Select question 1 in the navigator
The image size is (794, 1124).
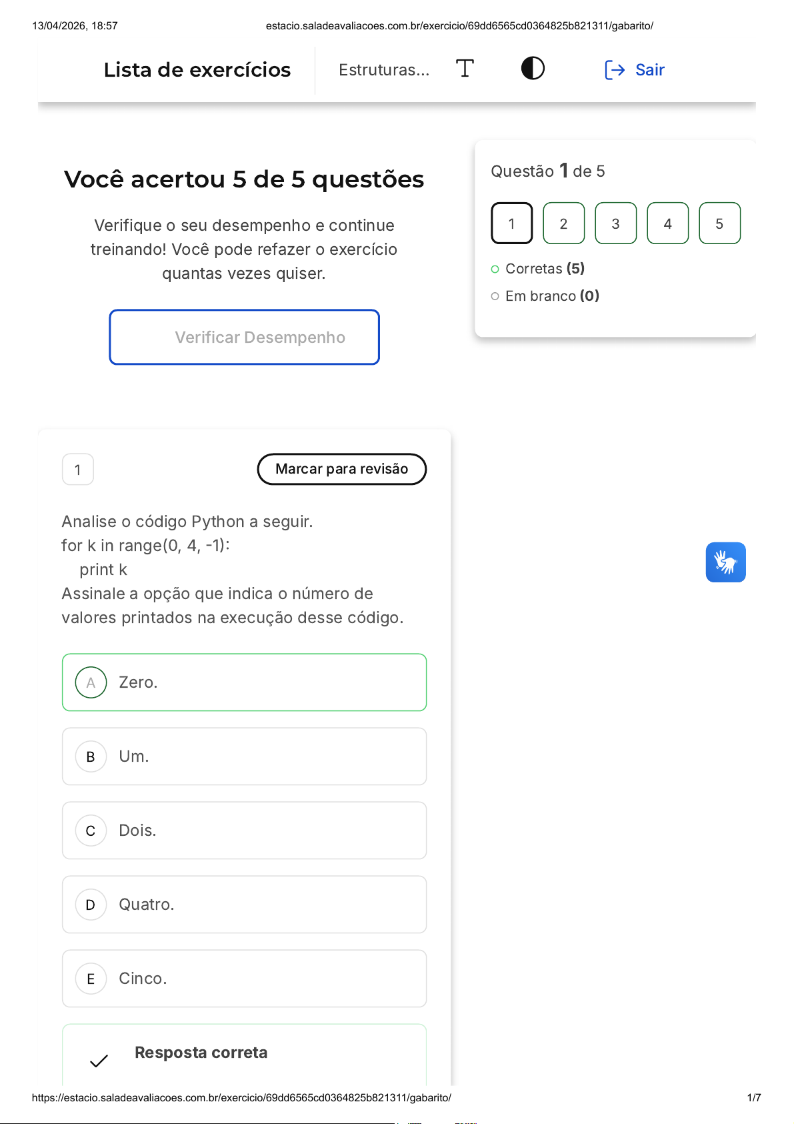[x=511, y=223]
